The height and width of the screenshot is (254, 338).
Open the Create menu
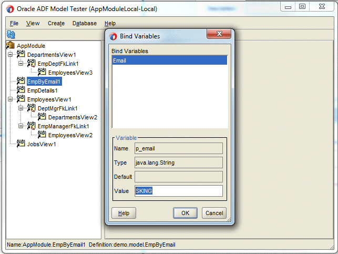click(x=56, y=23)
